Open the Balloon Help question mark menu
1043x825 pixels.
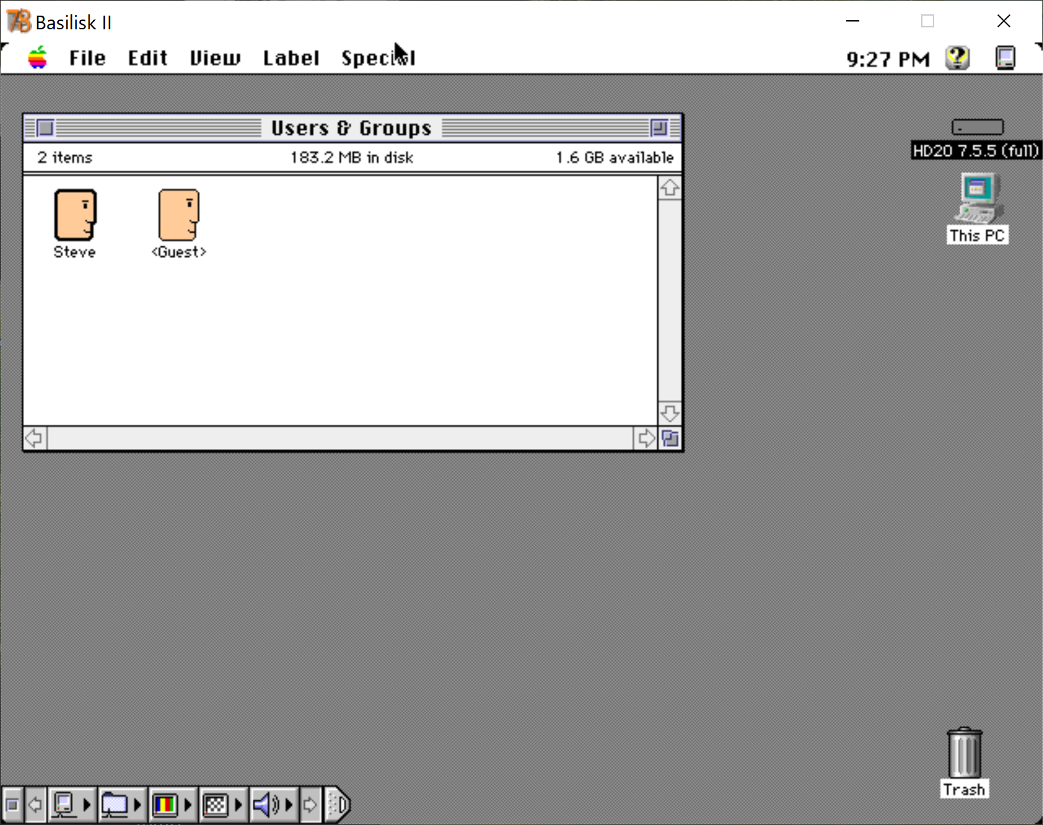coord(958,58)
